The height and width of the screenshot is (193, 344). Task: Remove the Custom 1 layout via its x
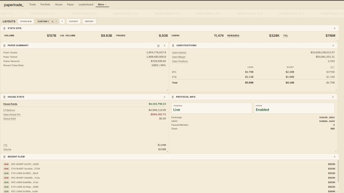tap(56, 22)
